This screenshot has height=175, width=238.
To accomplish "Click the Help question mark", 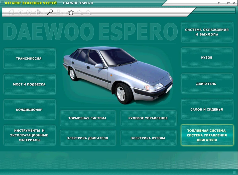I will 218,3.
